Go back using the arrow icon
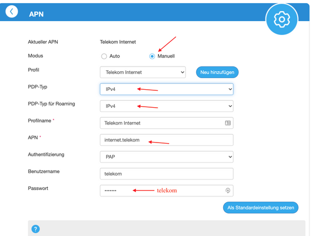 tap(12, 12)
